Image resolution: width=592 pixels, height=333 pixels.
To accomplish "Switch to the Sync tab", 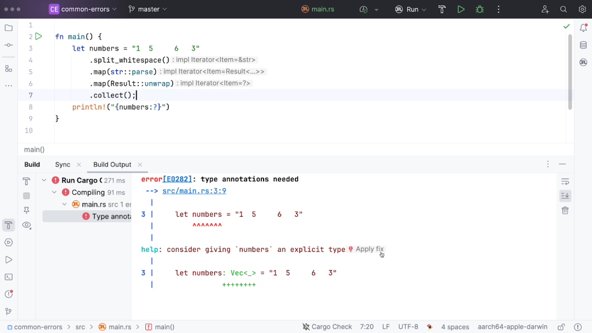I will [62, 164].
